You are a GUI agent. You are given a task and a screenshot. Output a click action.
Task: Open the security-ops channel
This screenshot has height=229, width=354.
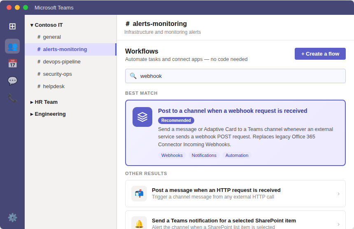coord(71,74)
